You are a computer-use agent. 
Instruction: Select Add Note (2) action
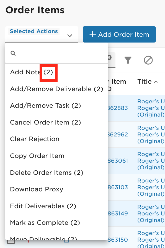(x=31, y=72)
